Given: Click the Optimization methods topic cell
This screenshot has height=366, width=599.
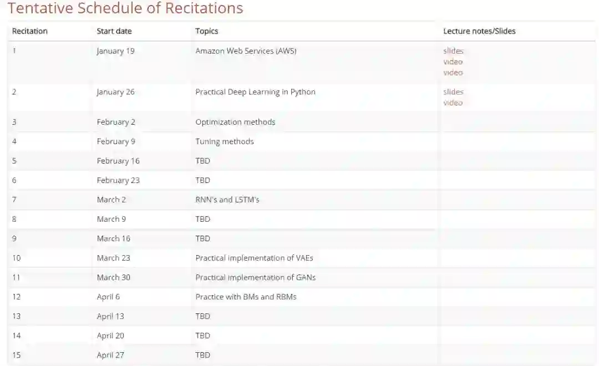Looking at the screenshot, I should tap(235, 122).
